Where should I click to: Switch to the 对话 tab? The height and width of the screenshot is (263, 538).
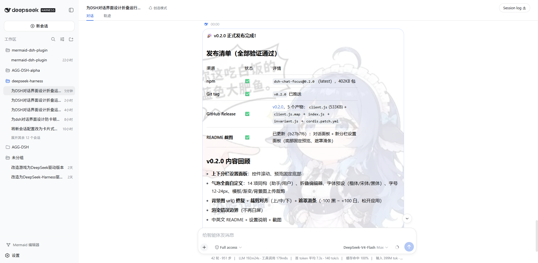click(x=90, y=16)
